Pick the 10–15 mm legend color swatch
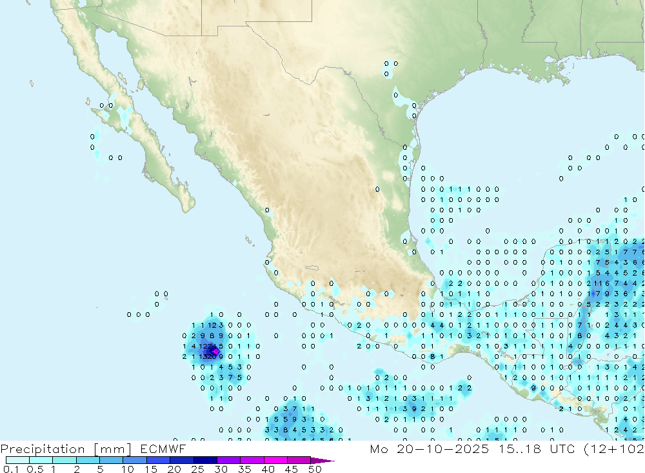 click(135, 460)
